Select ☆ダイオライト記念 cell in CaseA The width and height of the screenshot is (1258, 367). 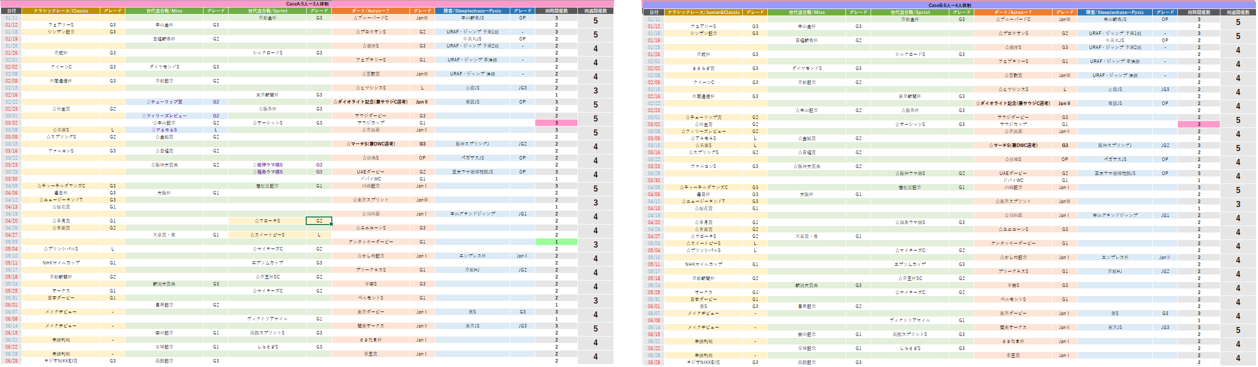[x=370, y=101]
